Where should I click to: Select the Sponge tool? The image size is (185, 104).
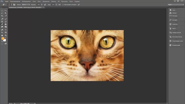[x=6, y=27]
